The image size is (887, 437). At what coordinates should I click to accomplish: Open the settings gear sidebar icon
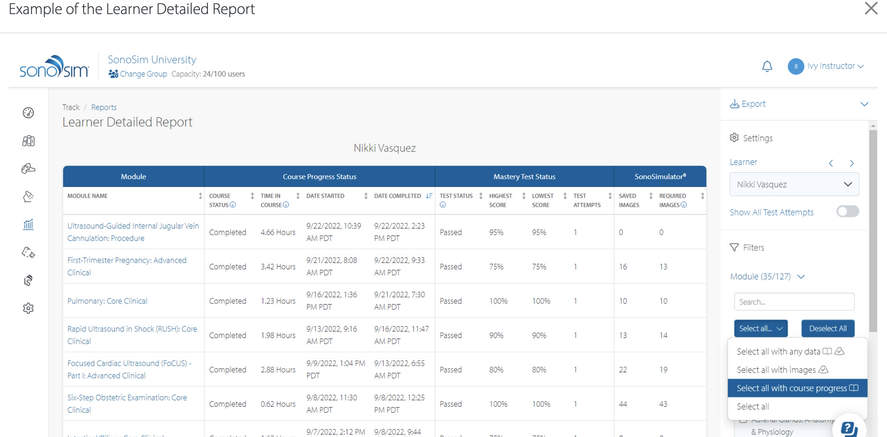coord(28,308)
